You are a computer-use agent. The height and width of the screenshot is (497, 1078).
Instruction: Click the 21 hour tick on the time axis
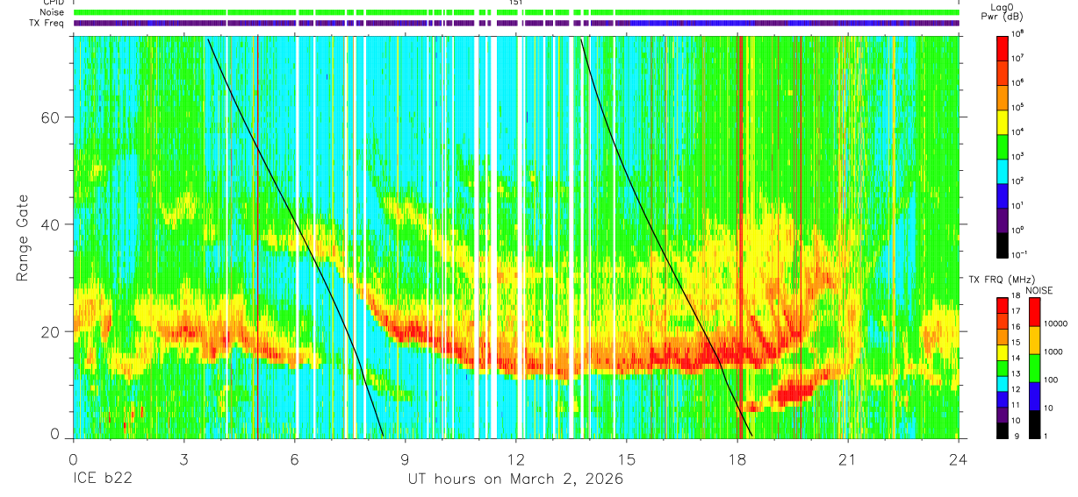pos(848,458)
